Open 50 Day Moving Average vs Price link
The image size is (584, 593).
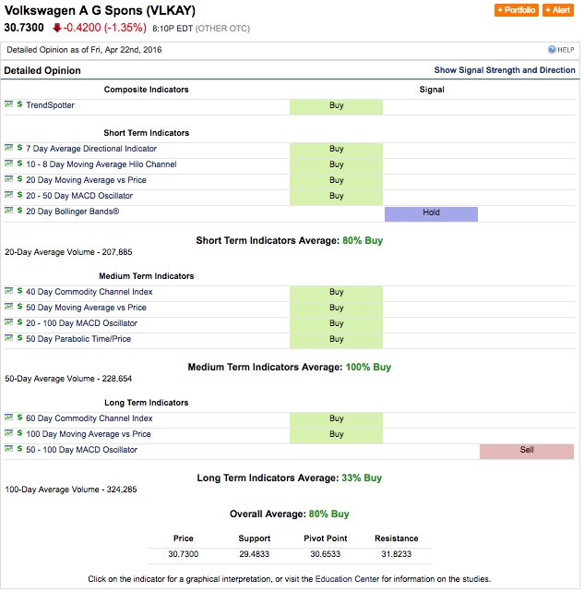coord(86,308)
